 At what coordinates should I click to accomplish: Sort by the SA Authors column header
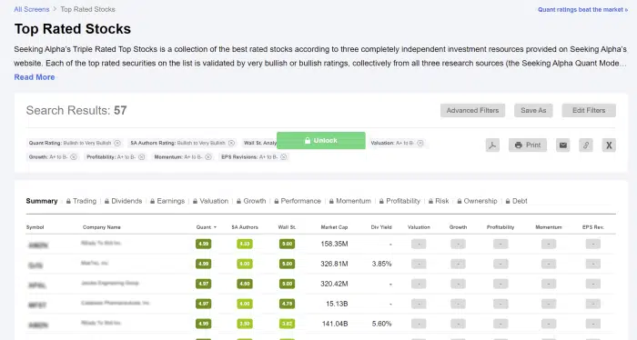coord(245,227)
